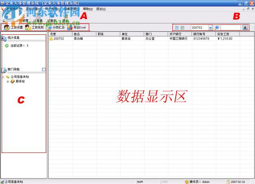This screenshot has width=255, height=184.
Task: Click the 查 search button
Action: [245, 28]
